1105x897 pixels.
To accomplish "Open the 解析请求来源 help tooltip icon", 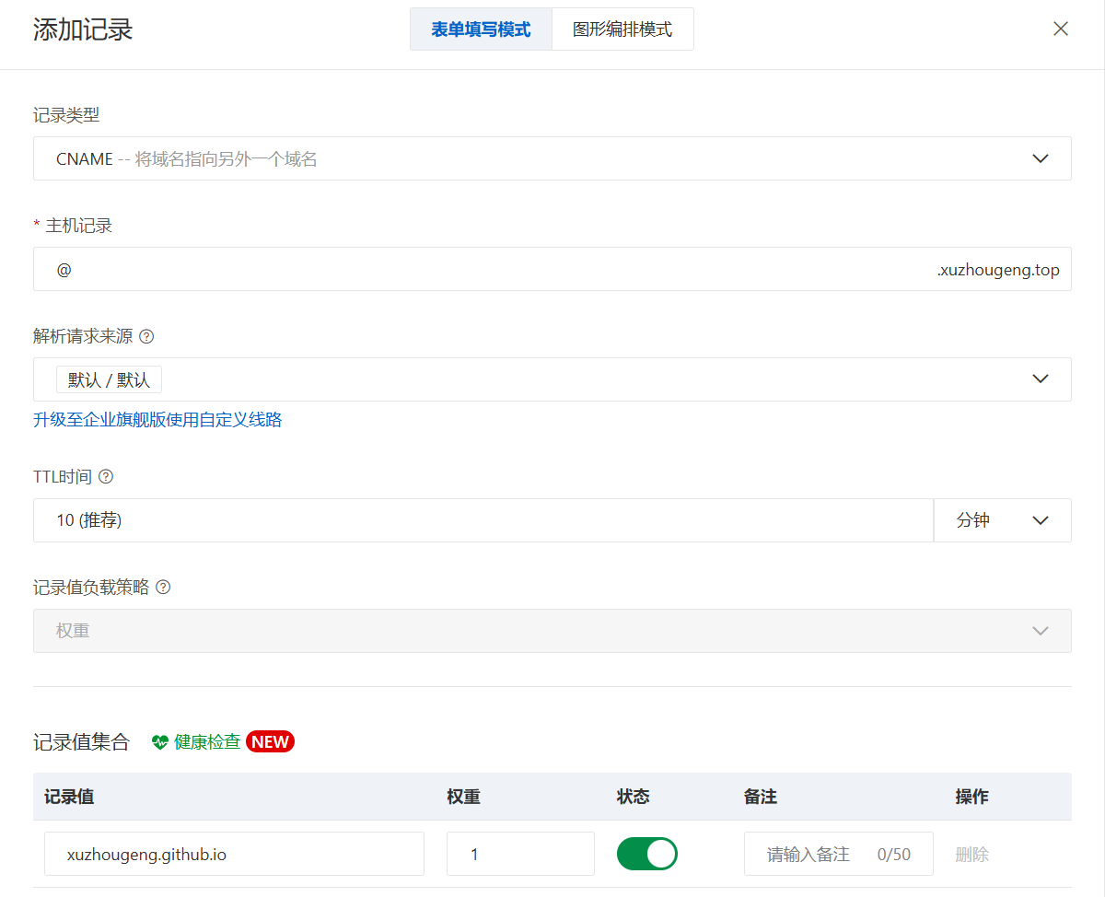I will pyautogui.click(x=147, y=336).
